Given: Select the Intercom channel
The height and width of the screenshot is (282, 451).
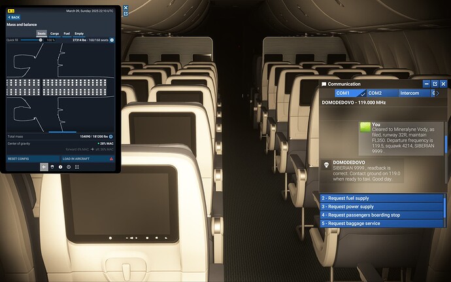Looking at the screenshot, I should point(410,94).
